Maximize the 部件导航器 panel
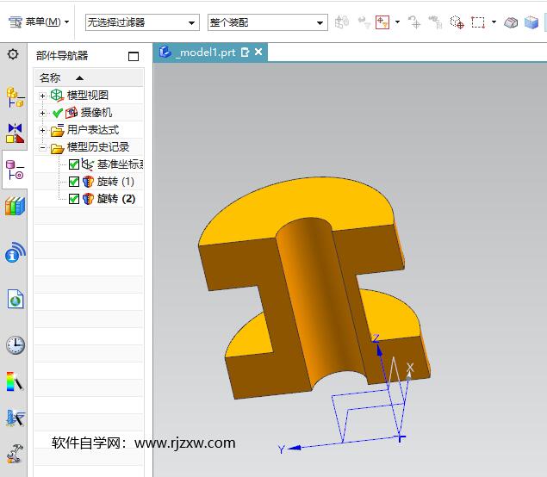The height and width of the screenshot is (477, 547). (x=134, y=56)
